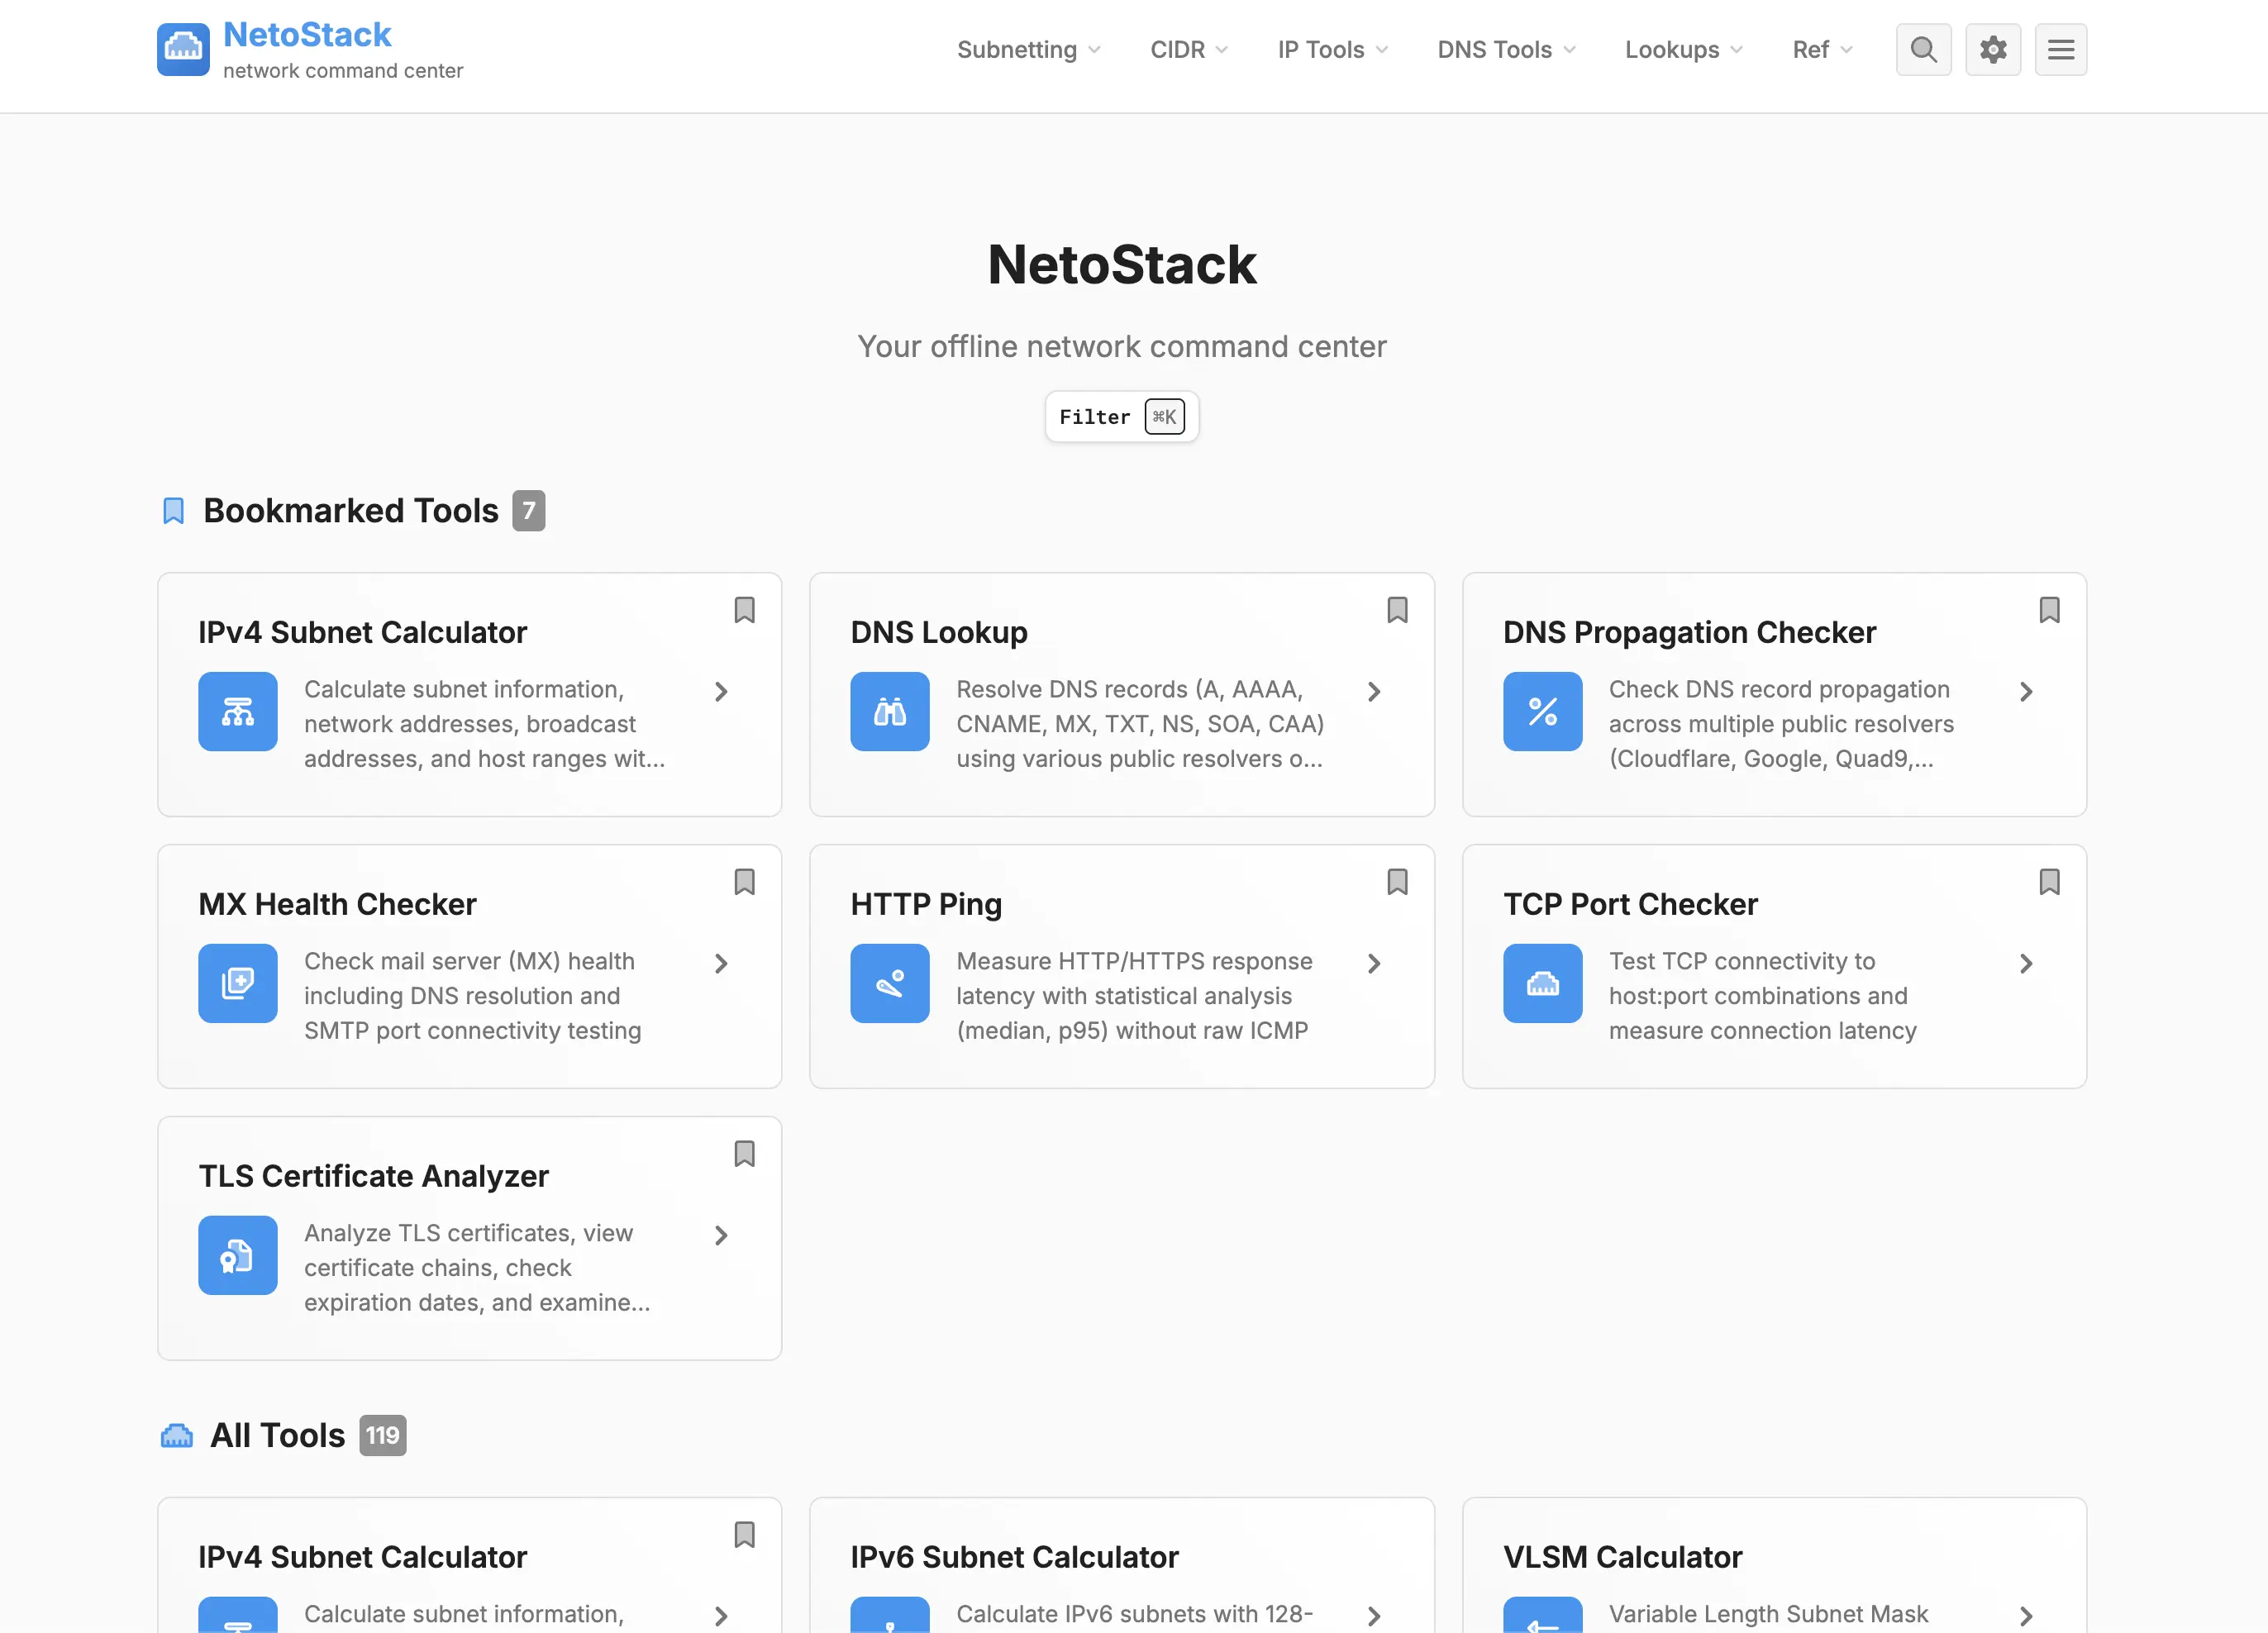
Task: Click the NetoStack logo icon
Action: tap(183, 49)
